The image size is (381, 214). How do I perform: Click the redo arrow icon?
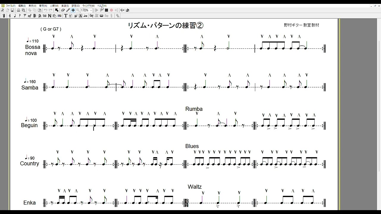coord(51,10)
